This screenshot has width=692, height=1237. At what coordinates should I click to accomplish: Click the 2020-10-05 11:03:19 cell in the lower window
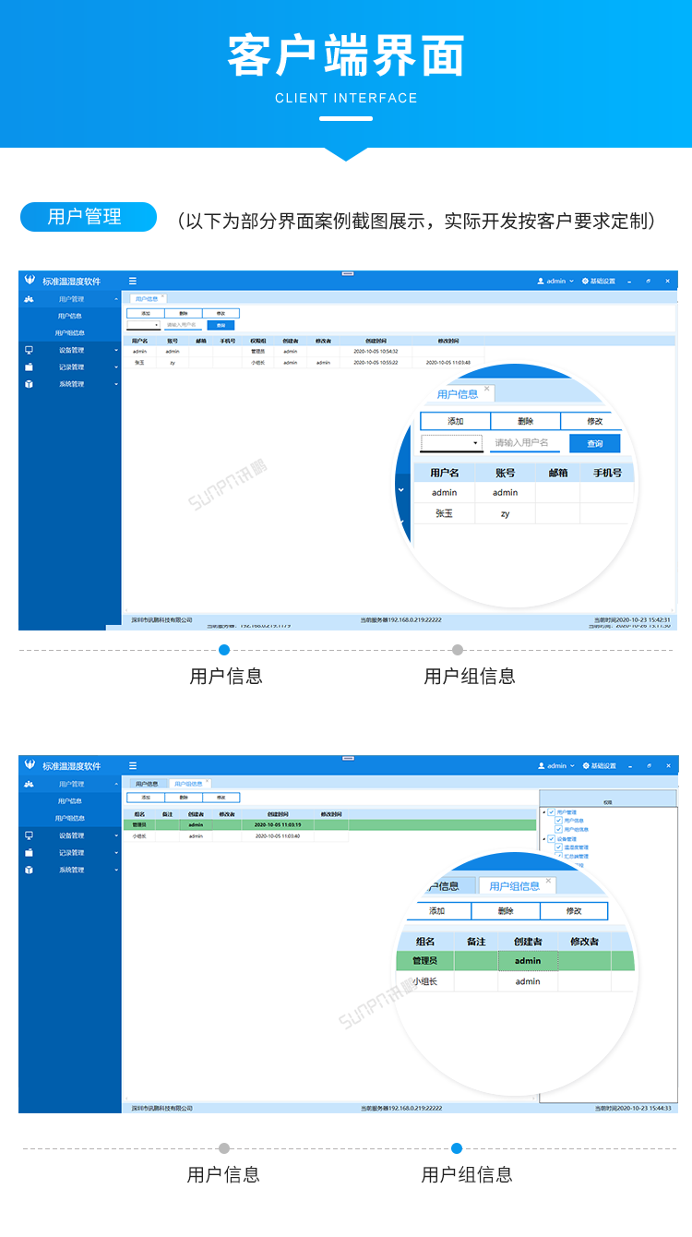click(x=278, y=824)
